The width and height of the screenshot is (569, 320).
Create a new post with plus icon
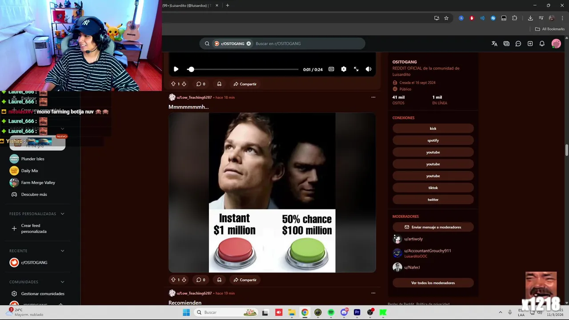tap(530, 44)
